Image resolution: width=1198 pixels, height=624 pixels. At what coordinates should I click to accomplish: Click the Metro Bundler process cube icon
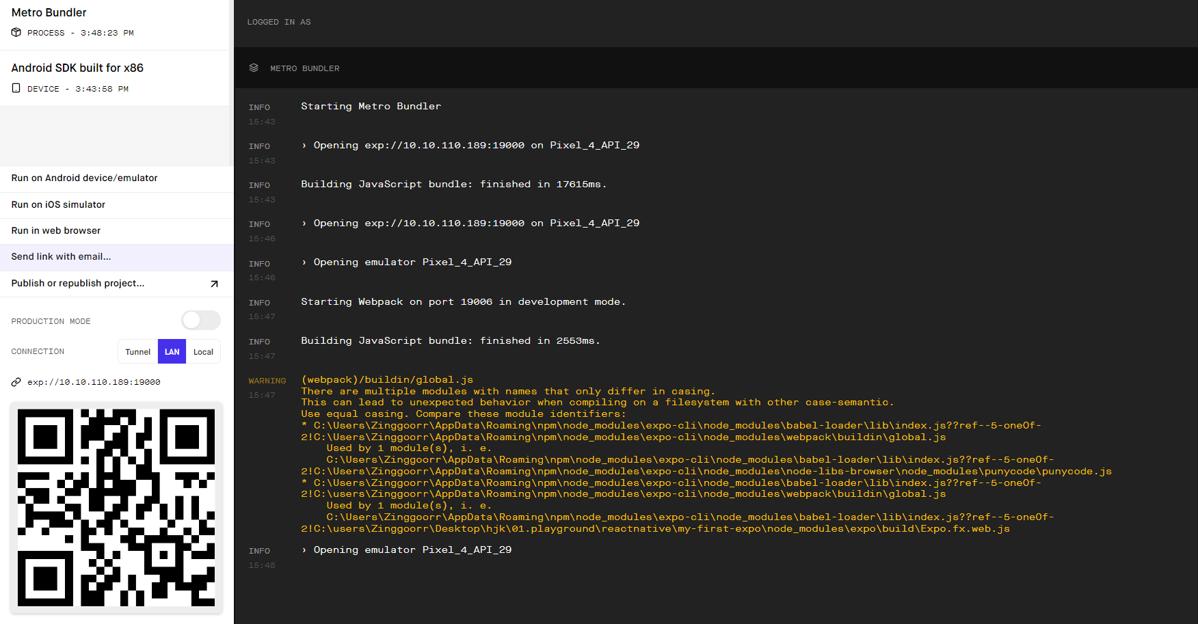[x=16, y=32]
